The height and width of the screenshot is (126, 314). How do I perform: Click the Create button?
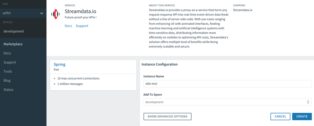pos(302,116)
